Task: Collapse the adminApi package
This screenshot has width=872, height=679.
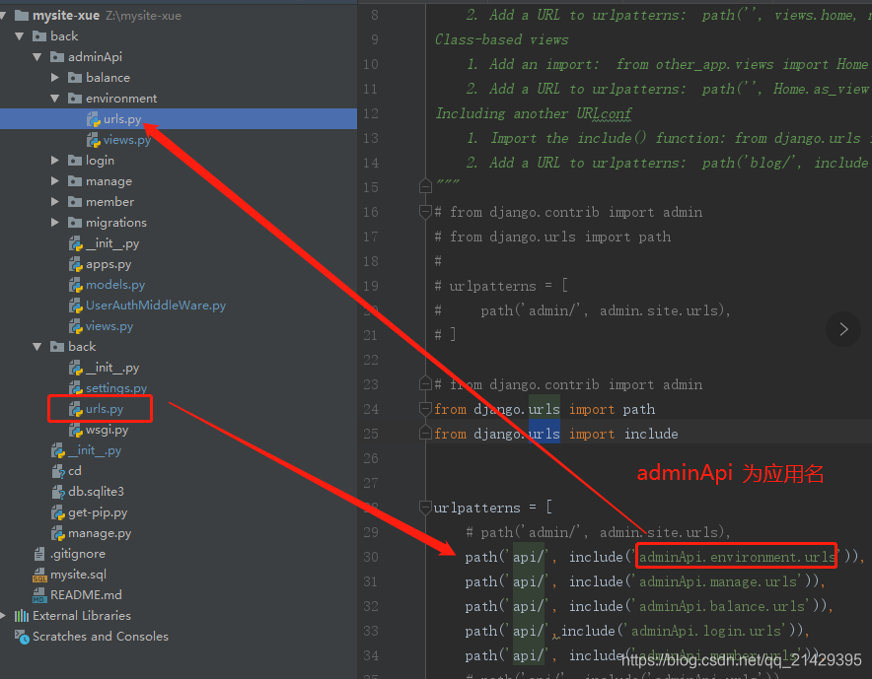Action: [37, 56]
